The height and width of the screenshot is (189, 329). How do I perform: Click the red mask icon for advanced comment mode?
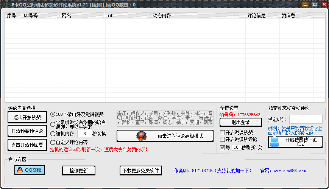coord(141,136)
